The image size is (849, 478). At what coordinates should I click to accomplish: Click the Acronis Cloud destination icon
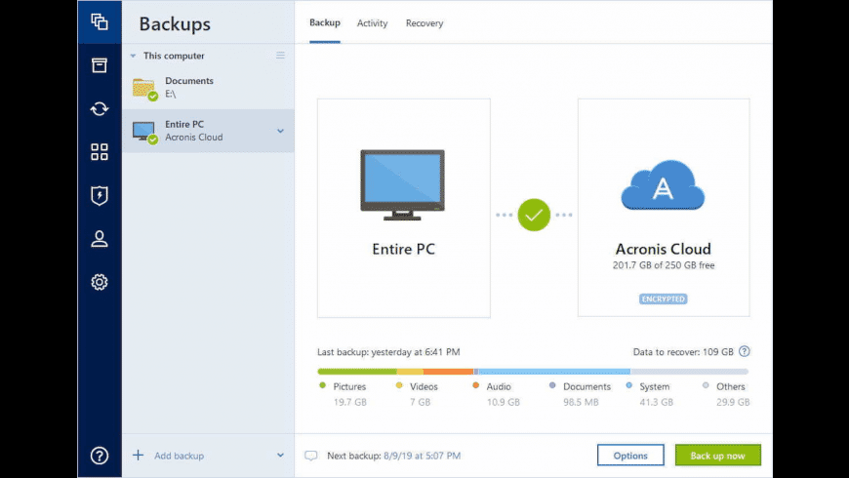pos(663,185)
